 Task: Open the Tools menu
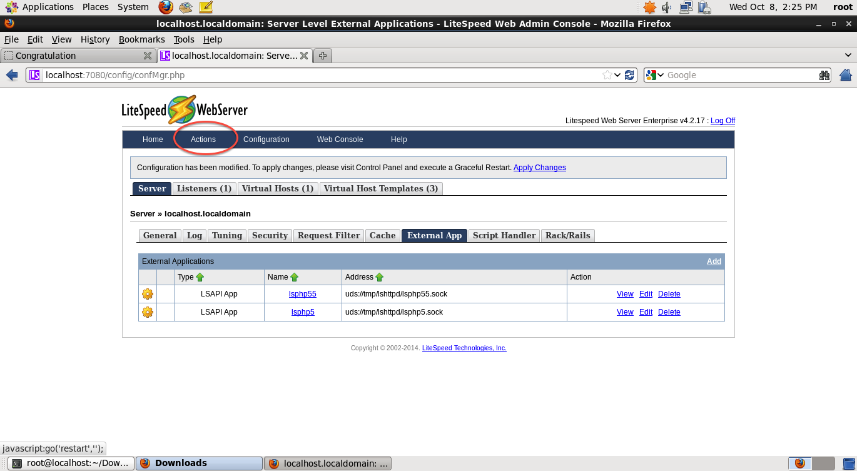[184, 39]
